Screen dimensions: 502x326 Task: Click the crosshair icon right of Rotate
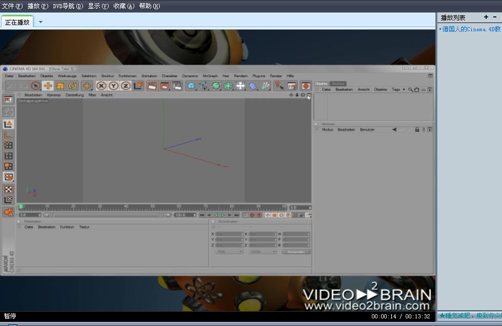[x=87, y=85]
